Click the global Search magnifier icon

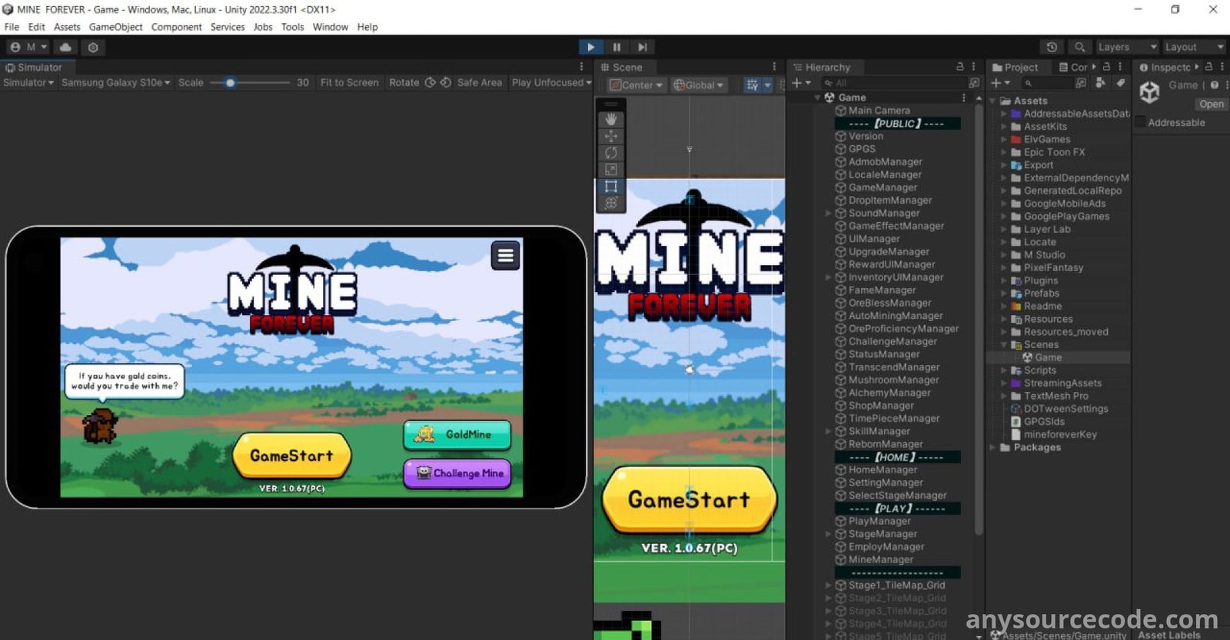point(1079,47)
